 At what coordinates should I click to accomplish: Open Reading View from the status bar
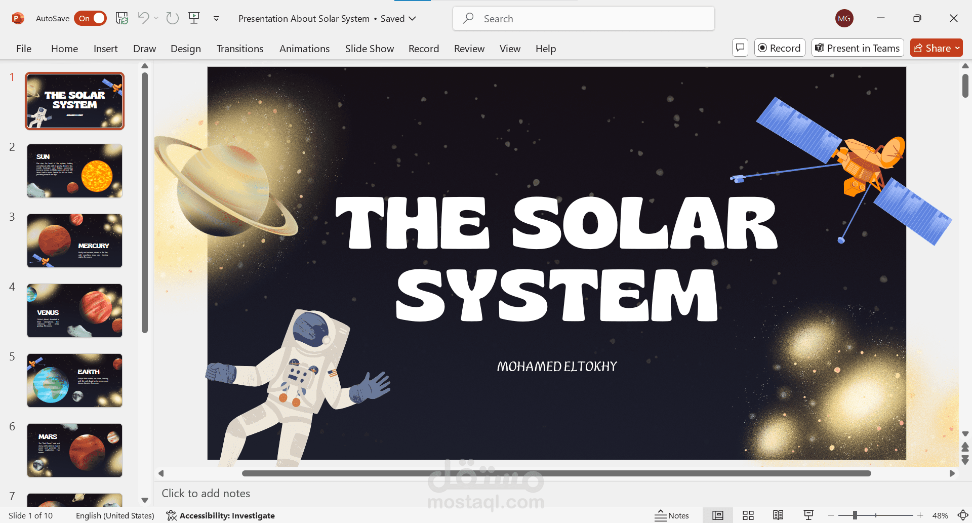[x=778, y=515]
